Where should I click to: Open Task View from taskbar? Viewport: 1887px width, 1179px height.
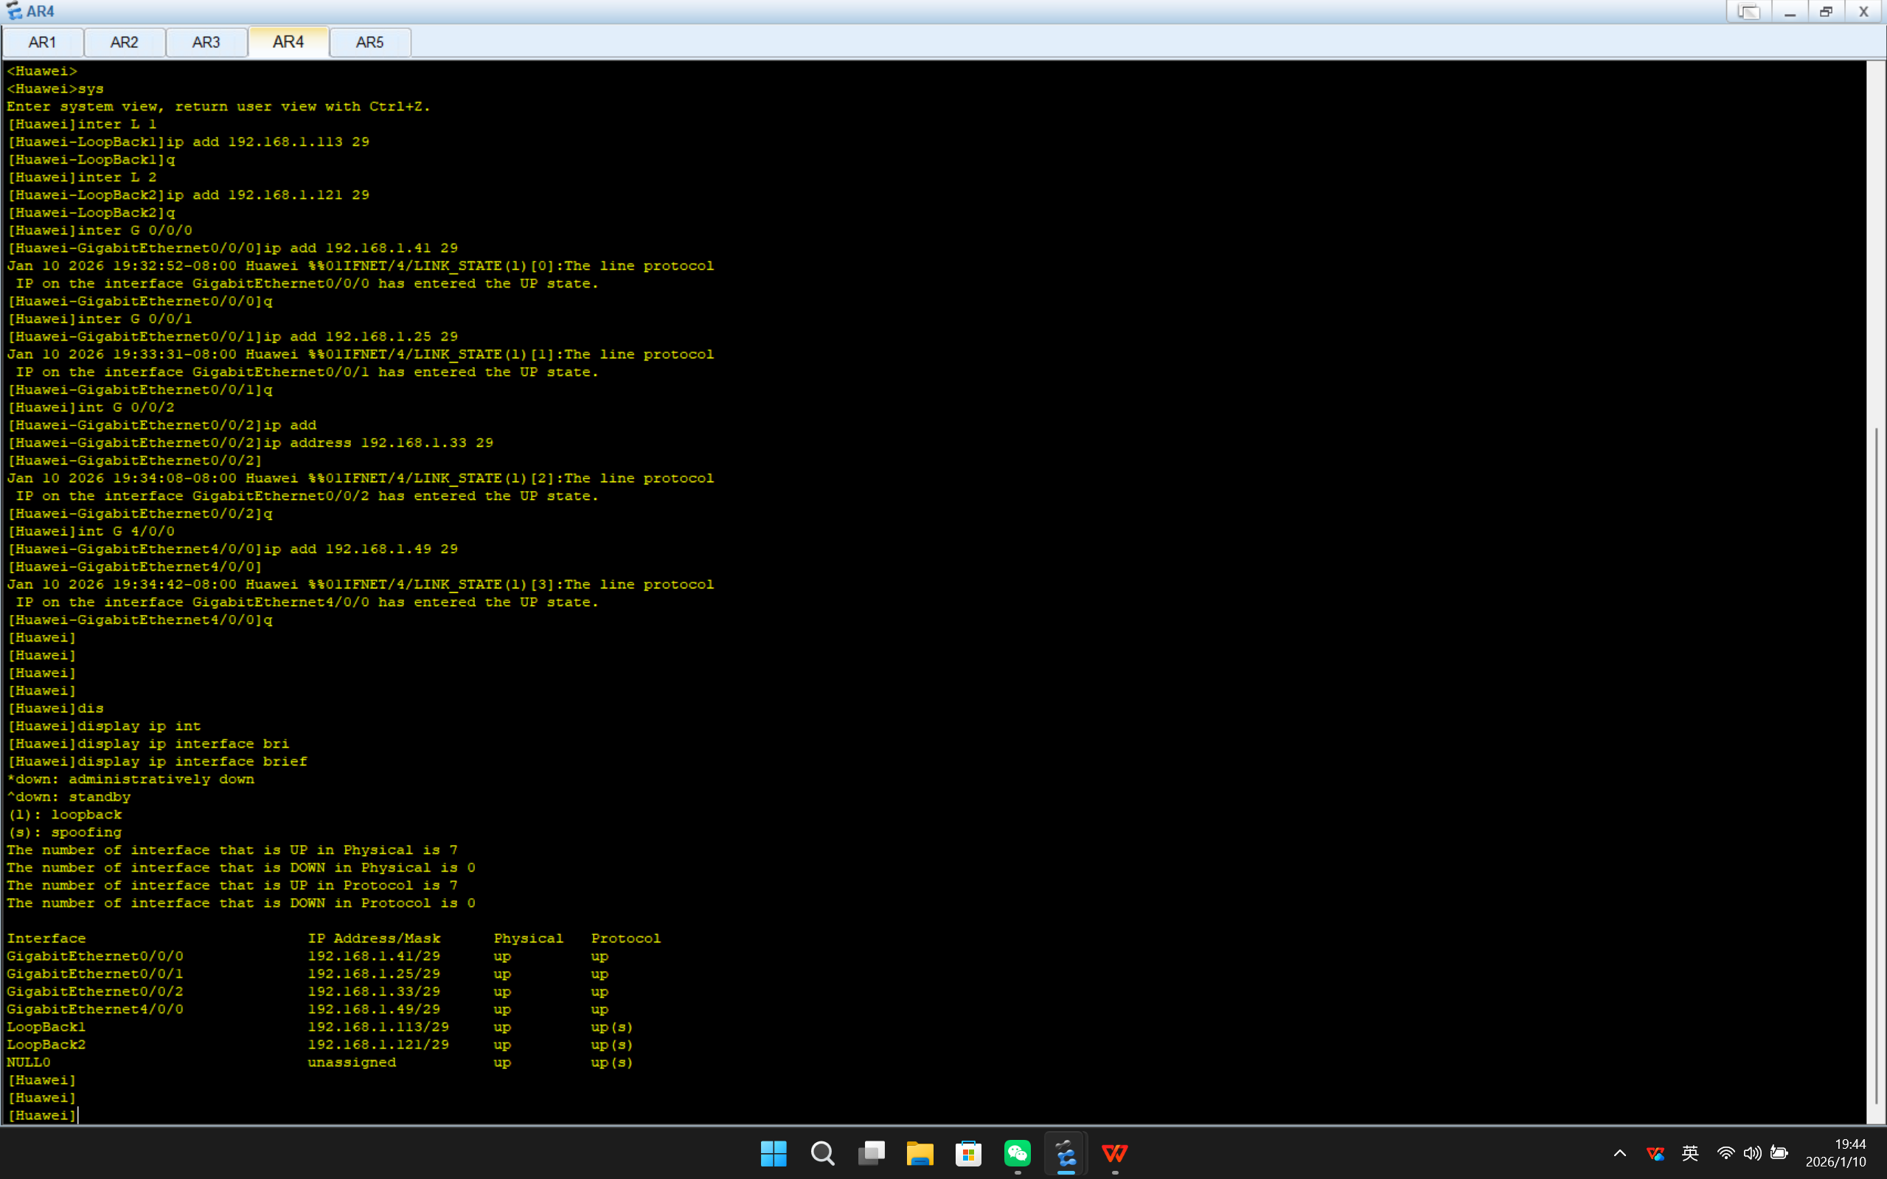pyautogui.click(x=871, y=1153)
